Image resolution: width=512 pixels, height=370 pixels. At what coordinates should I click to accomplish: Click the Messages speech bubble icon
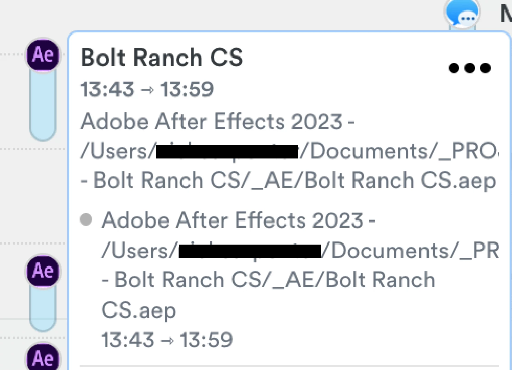pyautogui.click(x=462, y=14)
